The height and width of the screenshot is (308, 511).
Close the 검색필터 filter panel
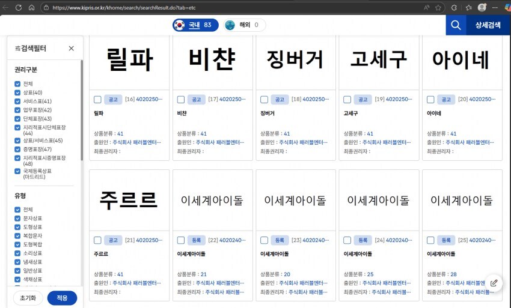71,49
